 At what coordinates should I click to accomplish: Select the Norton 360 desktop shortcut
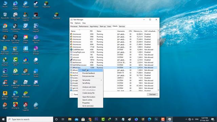coord(26,72)
